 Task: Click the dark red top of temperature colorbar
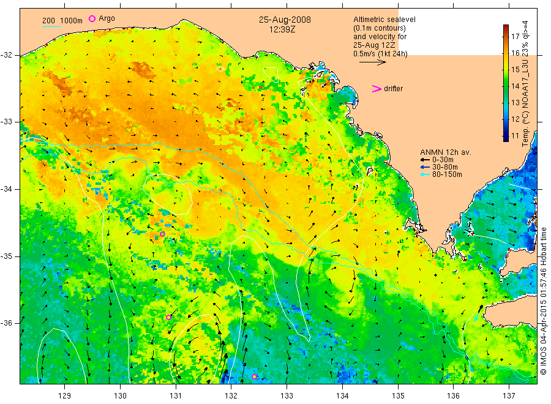tap(506, 27)
